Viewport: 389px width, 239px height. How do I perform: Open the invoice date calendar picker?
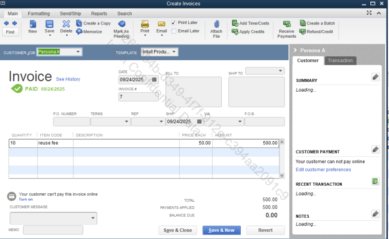click(x=154, y=80)
